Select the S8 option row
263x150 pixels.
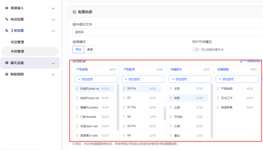141,117
